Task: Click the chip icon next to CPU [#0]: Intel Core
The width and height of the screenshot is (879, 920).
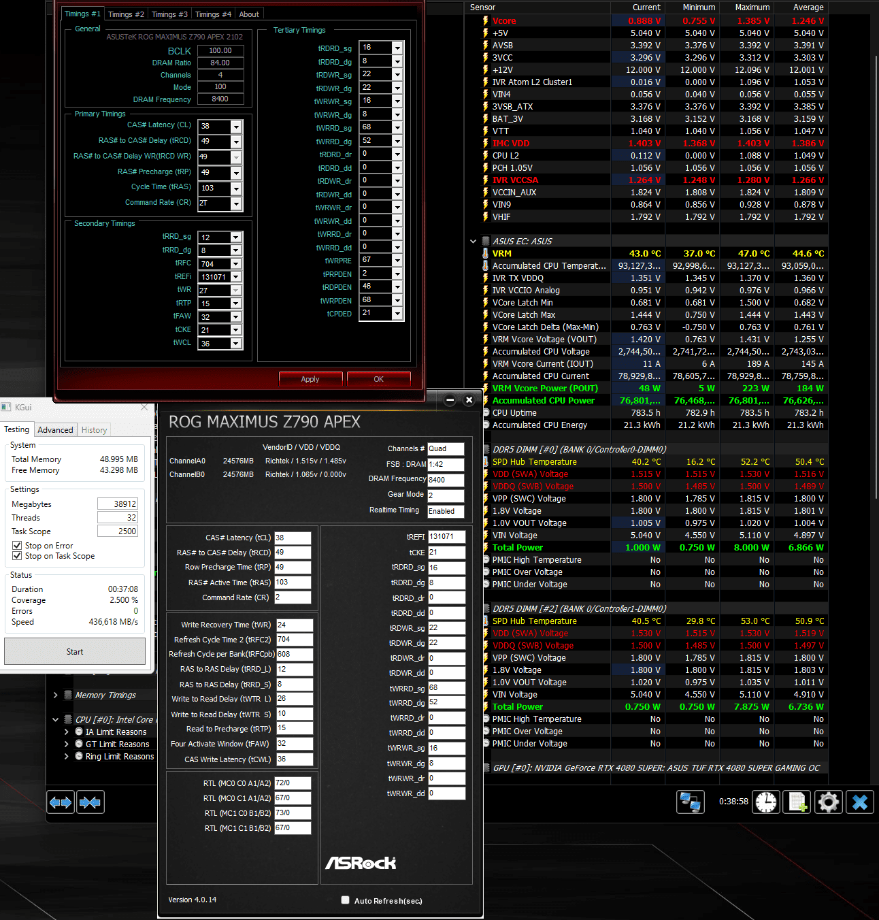Action: [68, 719]
